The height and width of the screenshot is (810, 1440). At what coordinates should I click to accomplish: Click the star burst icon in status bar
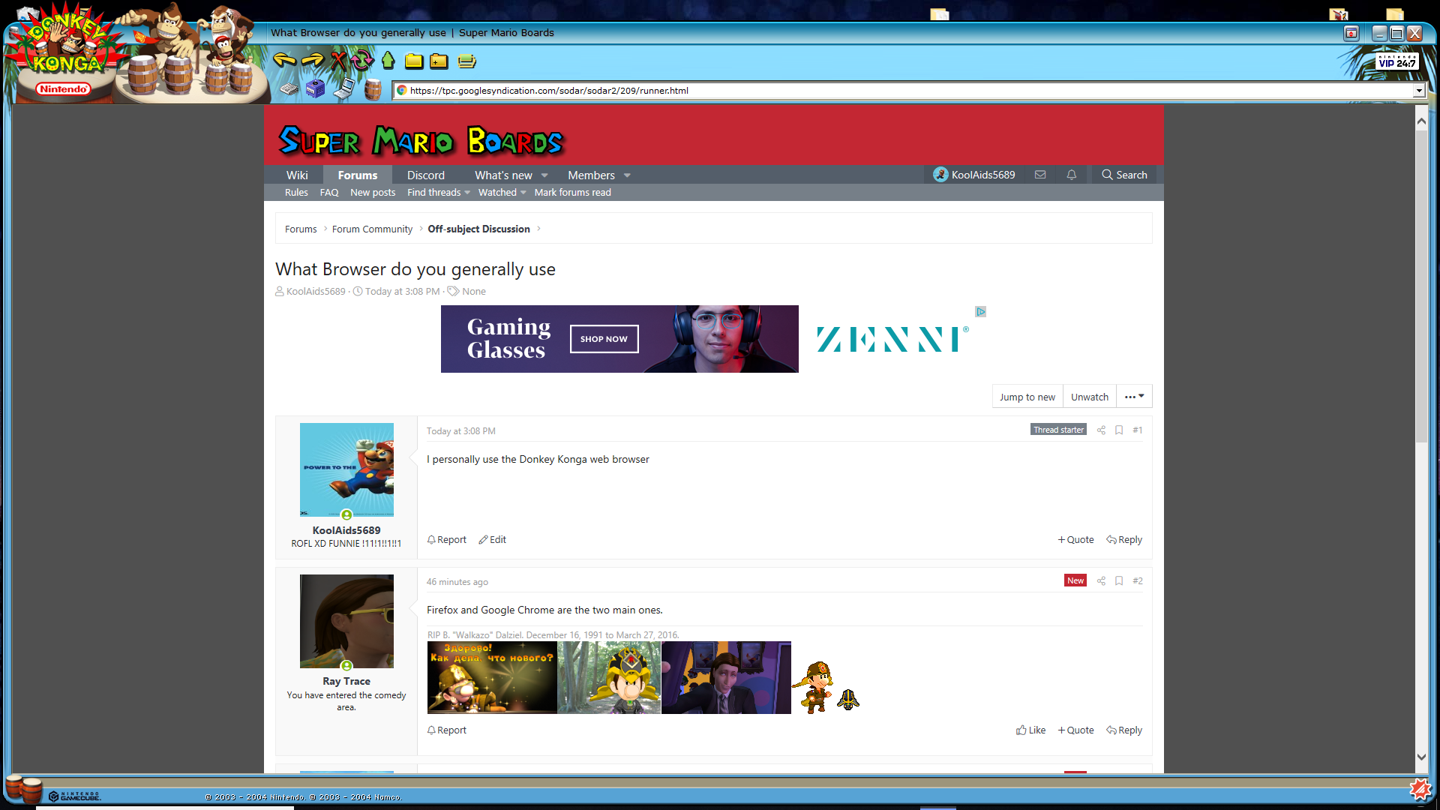pos(1419,789)
